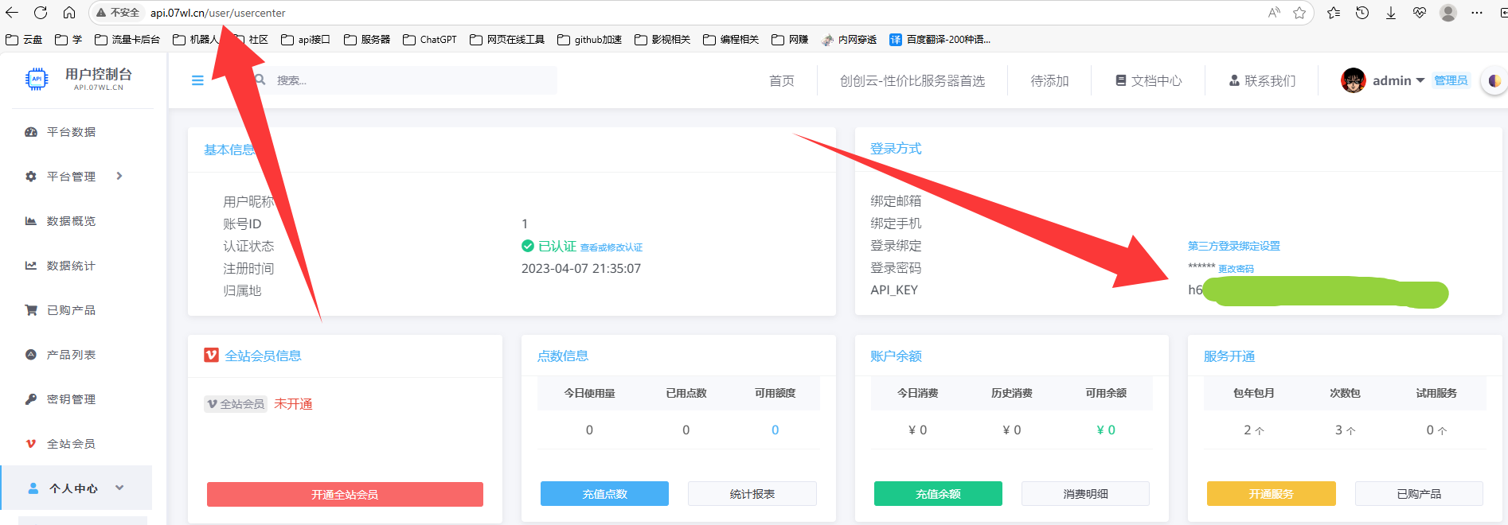Open the admin account dropdown

[x=1398, y=80]
